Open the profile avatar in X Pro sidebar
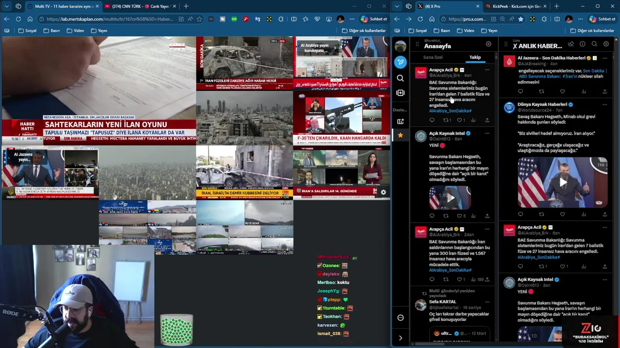 pos(400,46)
